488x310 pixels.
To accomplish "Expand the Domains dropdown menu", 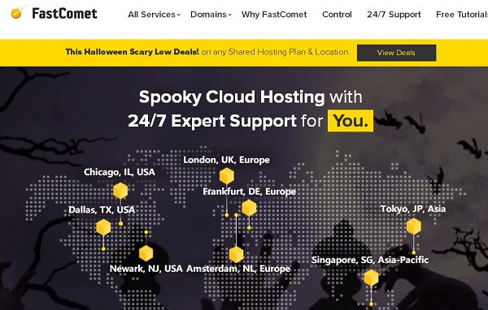I will [211, 15].
